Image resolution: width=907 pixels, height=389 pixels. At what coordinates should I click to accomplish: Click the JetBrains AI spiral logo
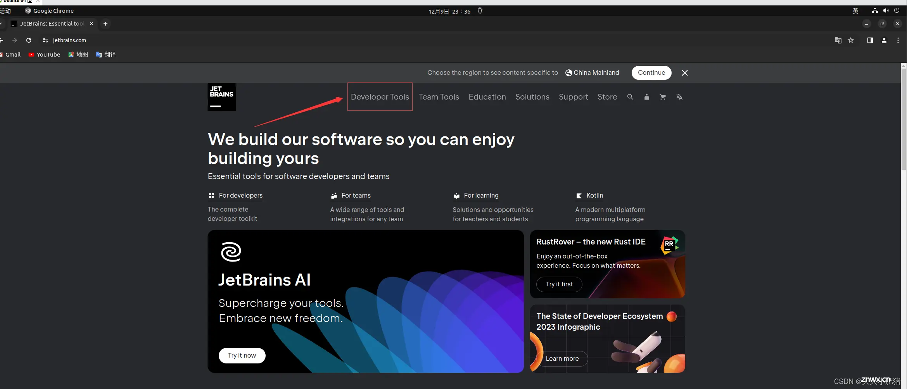click(x=231, y=252)
